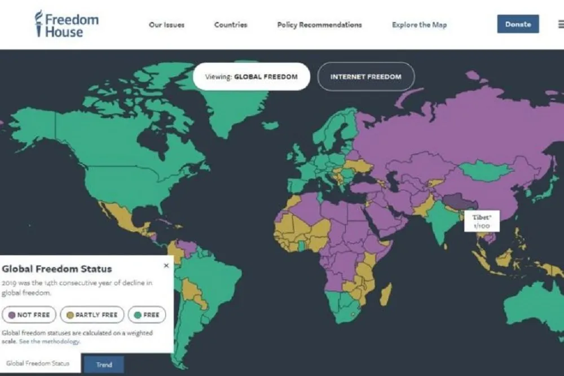Viewport: 564px width, 376px height.
Task: Select the Global Freedom Status tab
Action: [38, 364]
